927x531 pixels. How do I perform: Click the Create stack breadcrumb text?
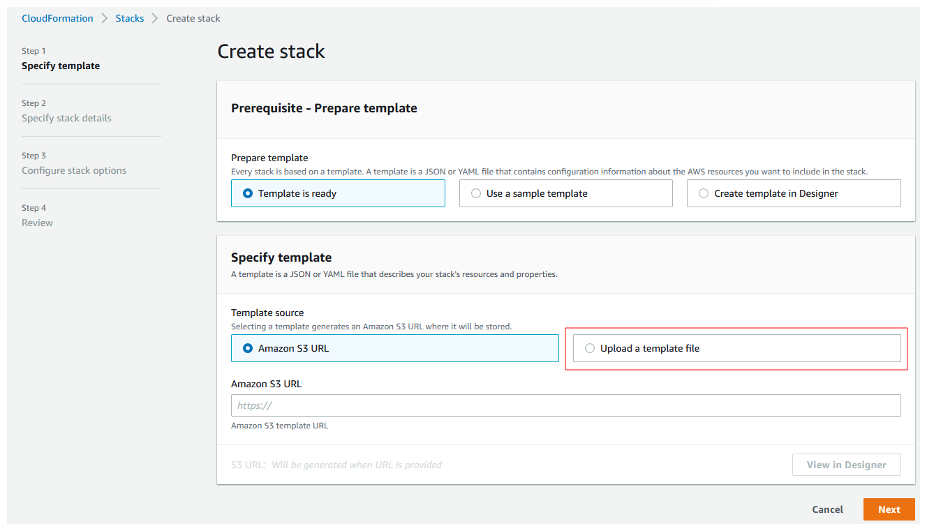click(x=193, y=18)
